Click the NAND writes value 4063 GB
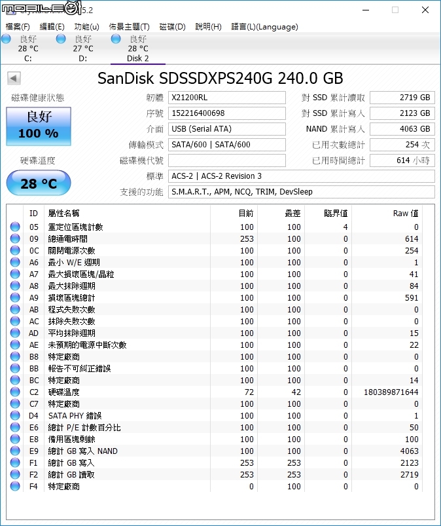This screenshot has width=441, height=526. 402,129
